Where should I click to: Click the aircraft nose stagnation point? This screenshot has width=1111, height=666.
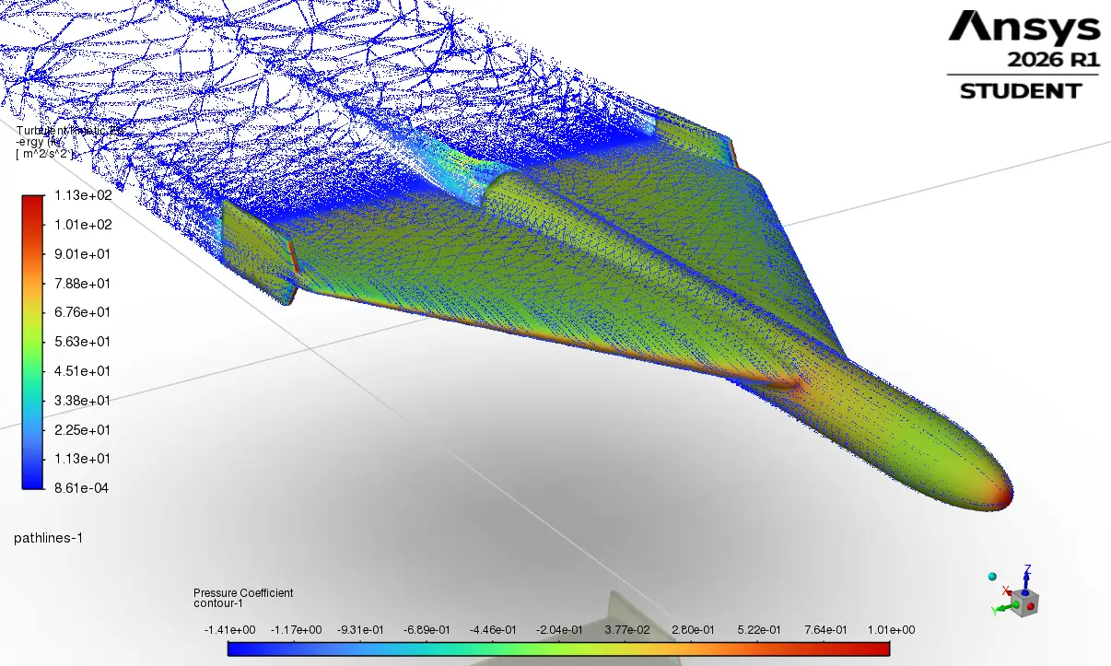tap(1000, 498)
